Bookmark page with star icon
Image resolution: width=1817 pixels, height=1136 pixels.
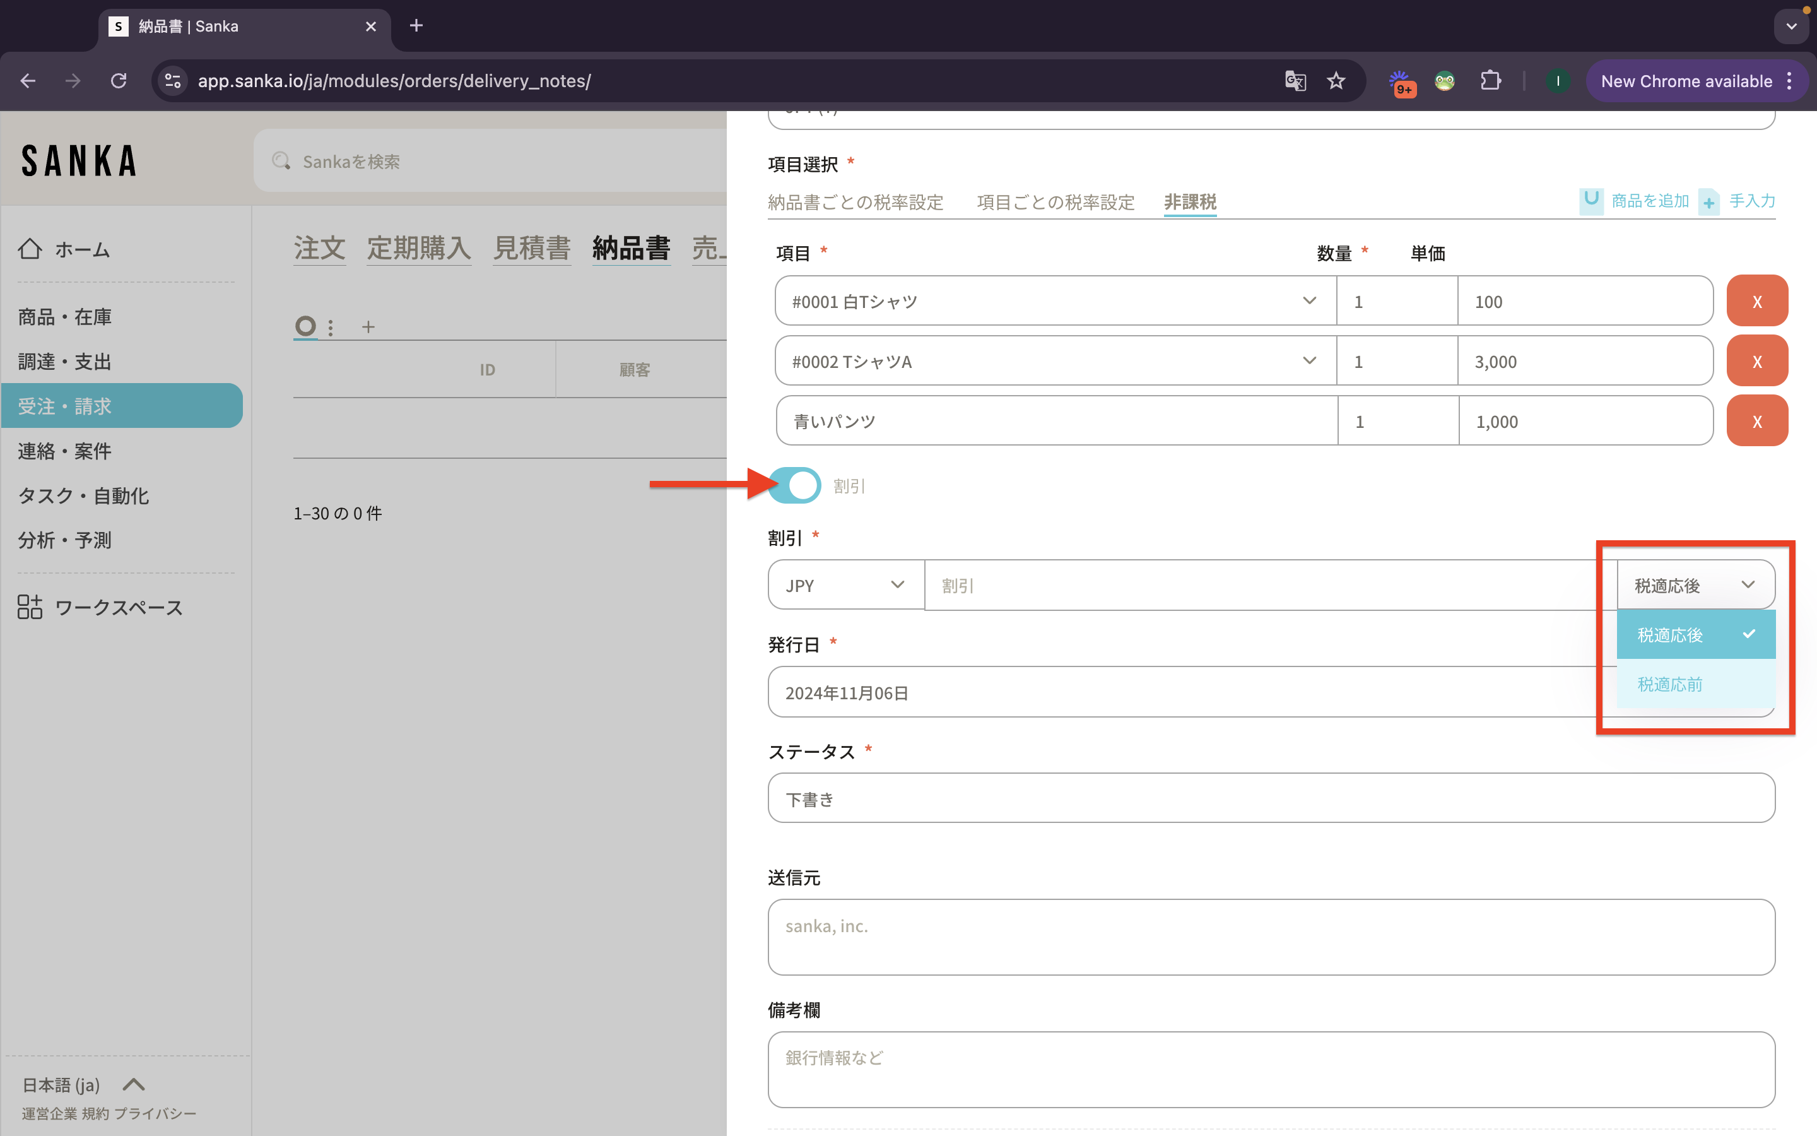click(x=1336, y=81)
